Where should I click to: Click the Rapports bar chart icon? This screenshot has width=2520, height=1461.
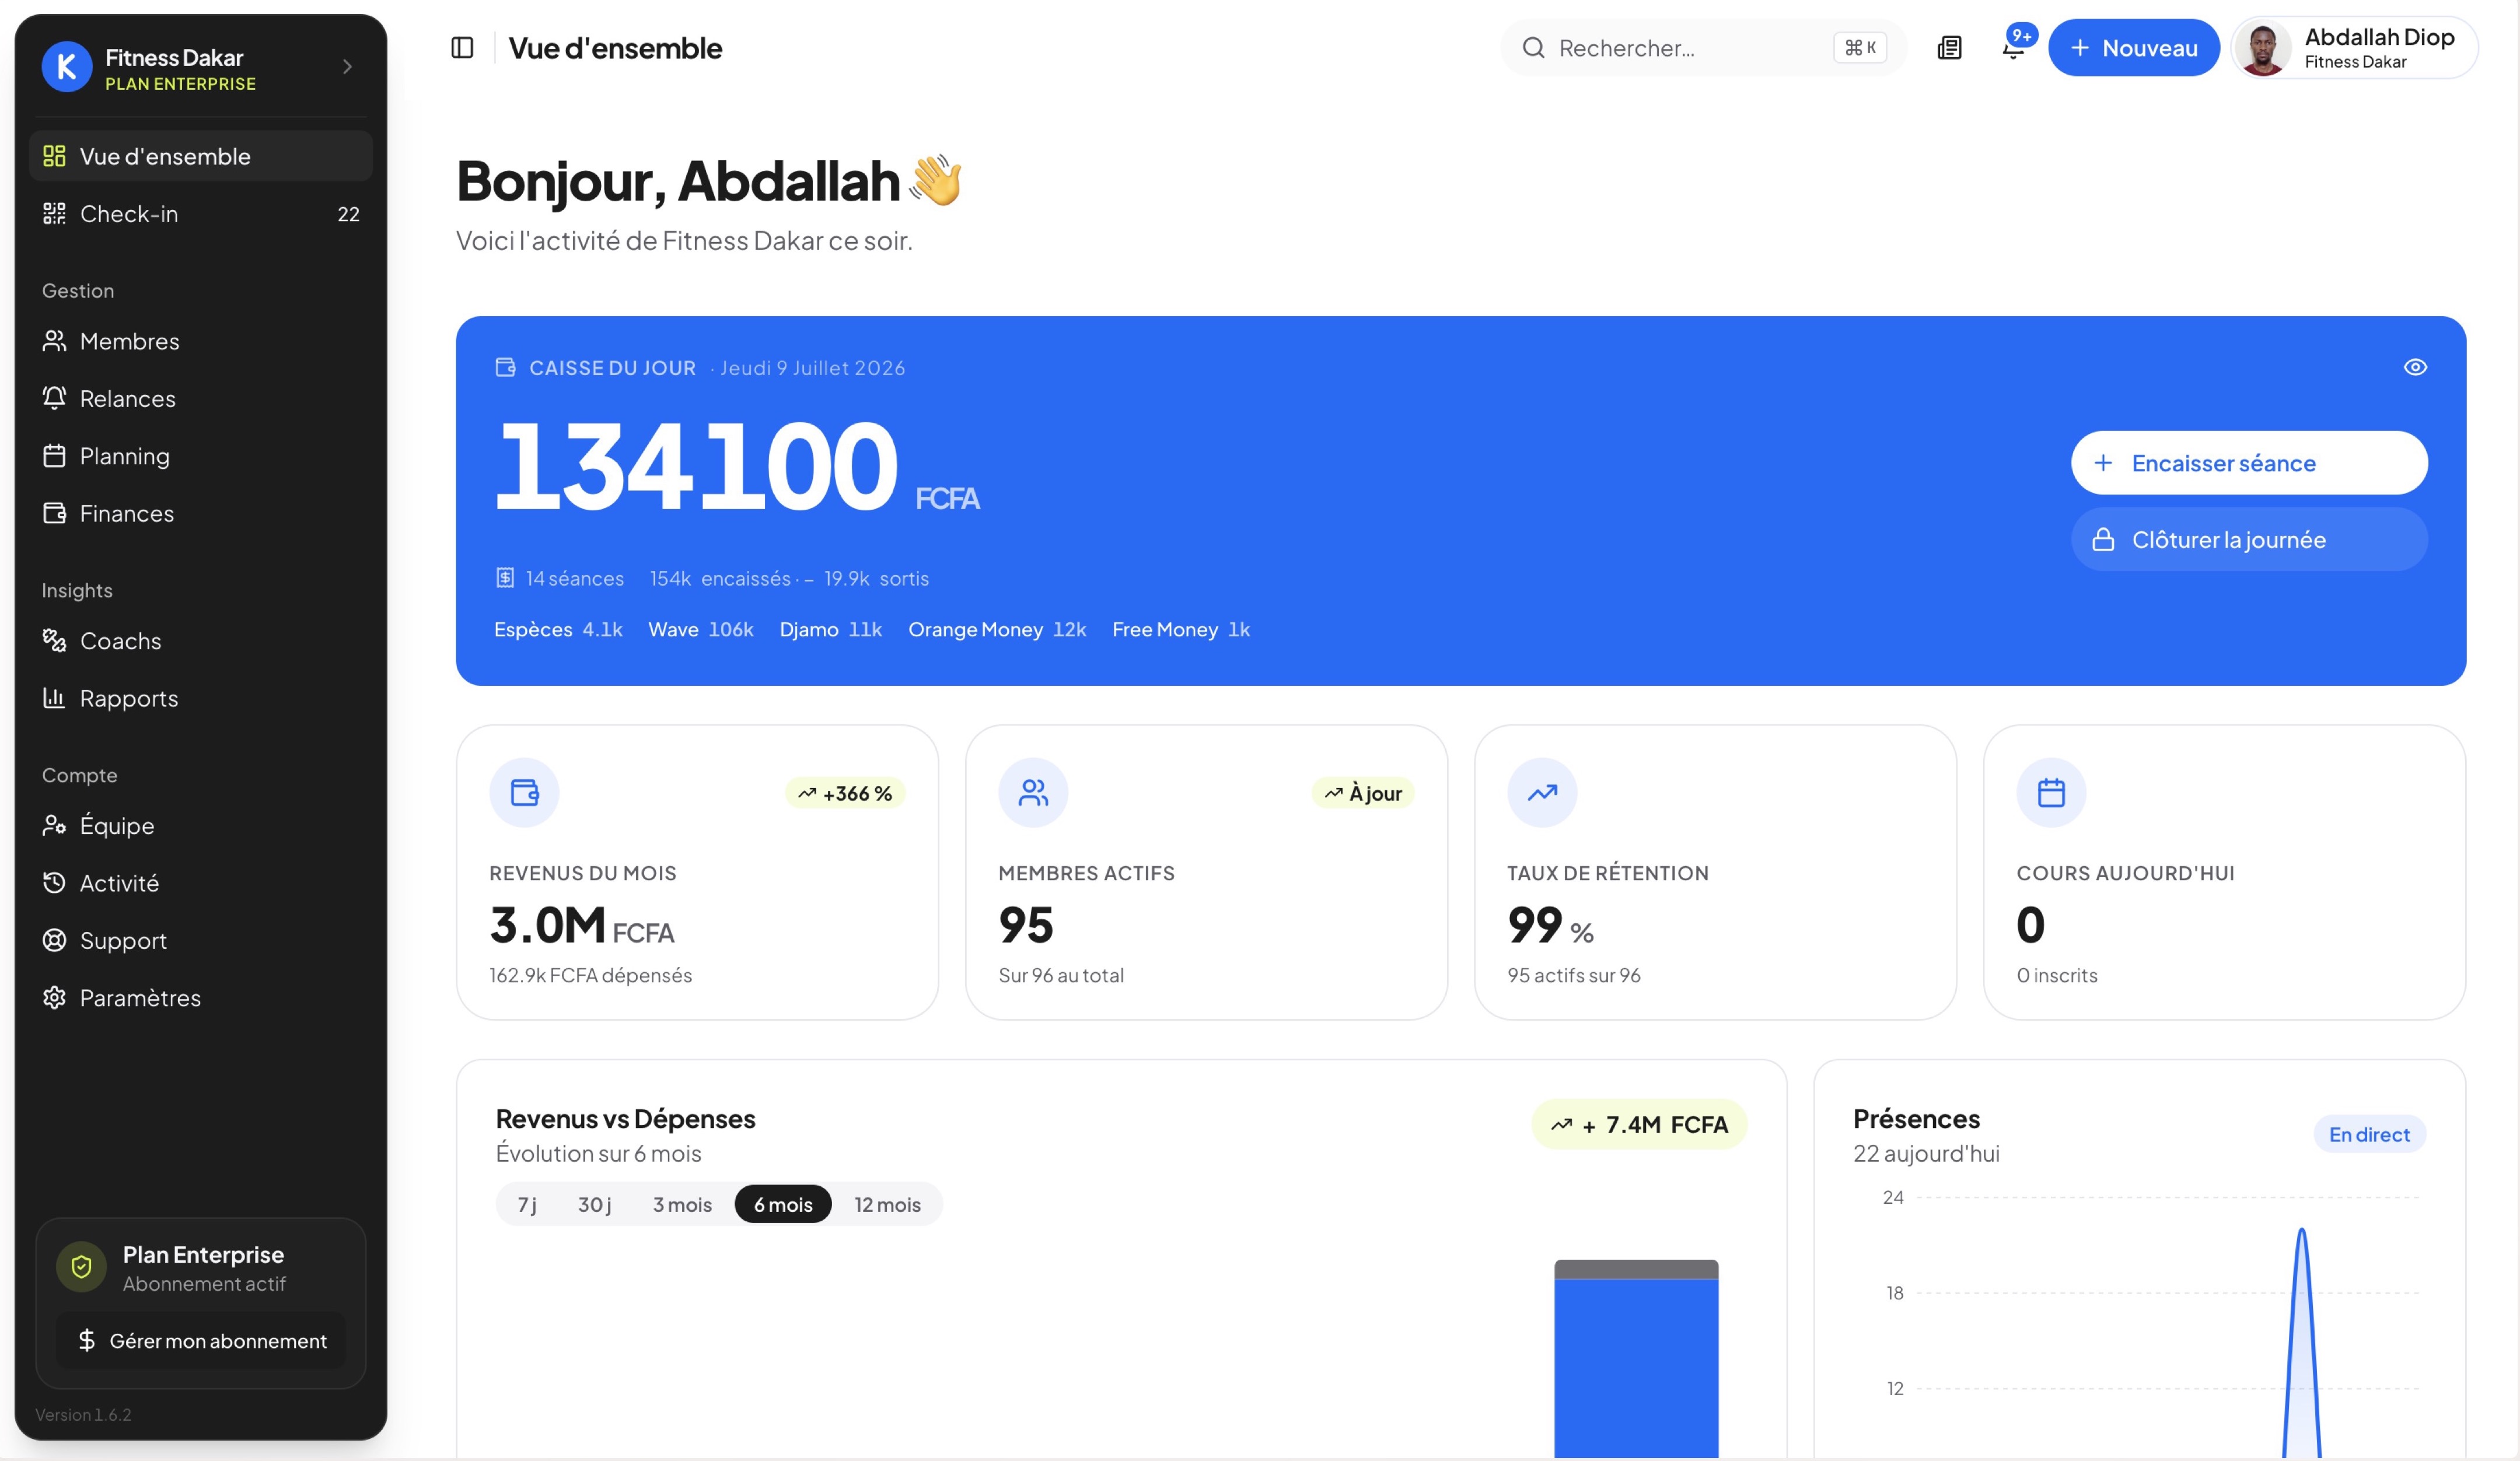point(54,698)
